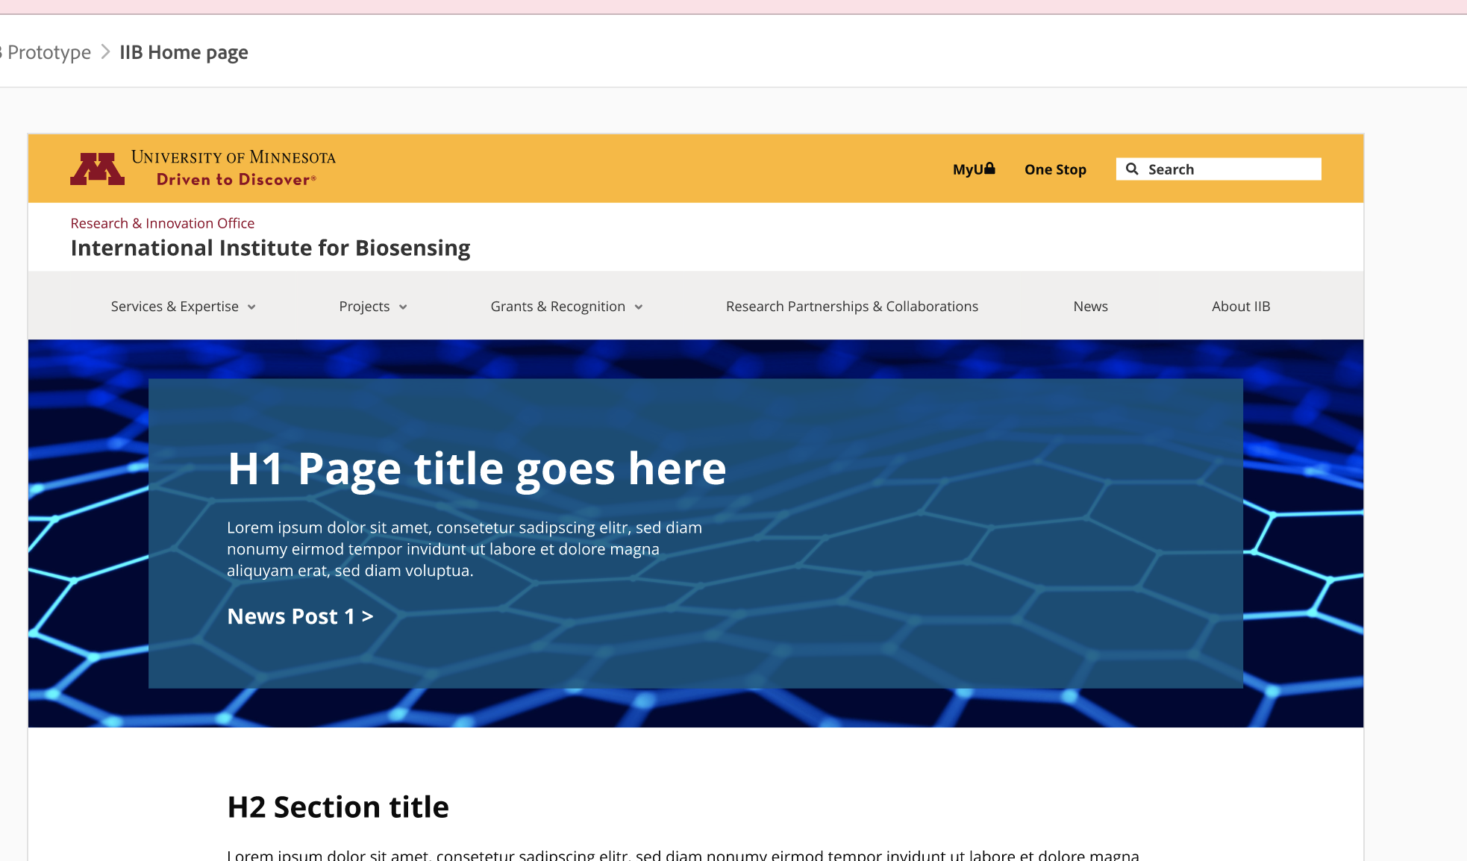Open the News navigation item

click(1090, 307)
